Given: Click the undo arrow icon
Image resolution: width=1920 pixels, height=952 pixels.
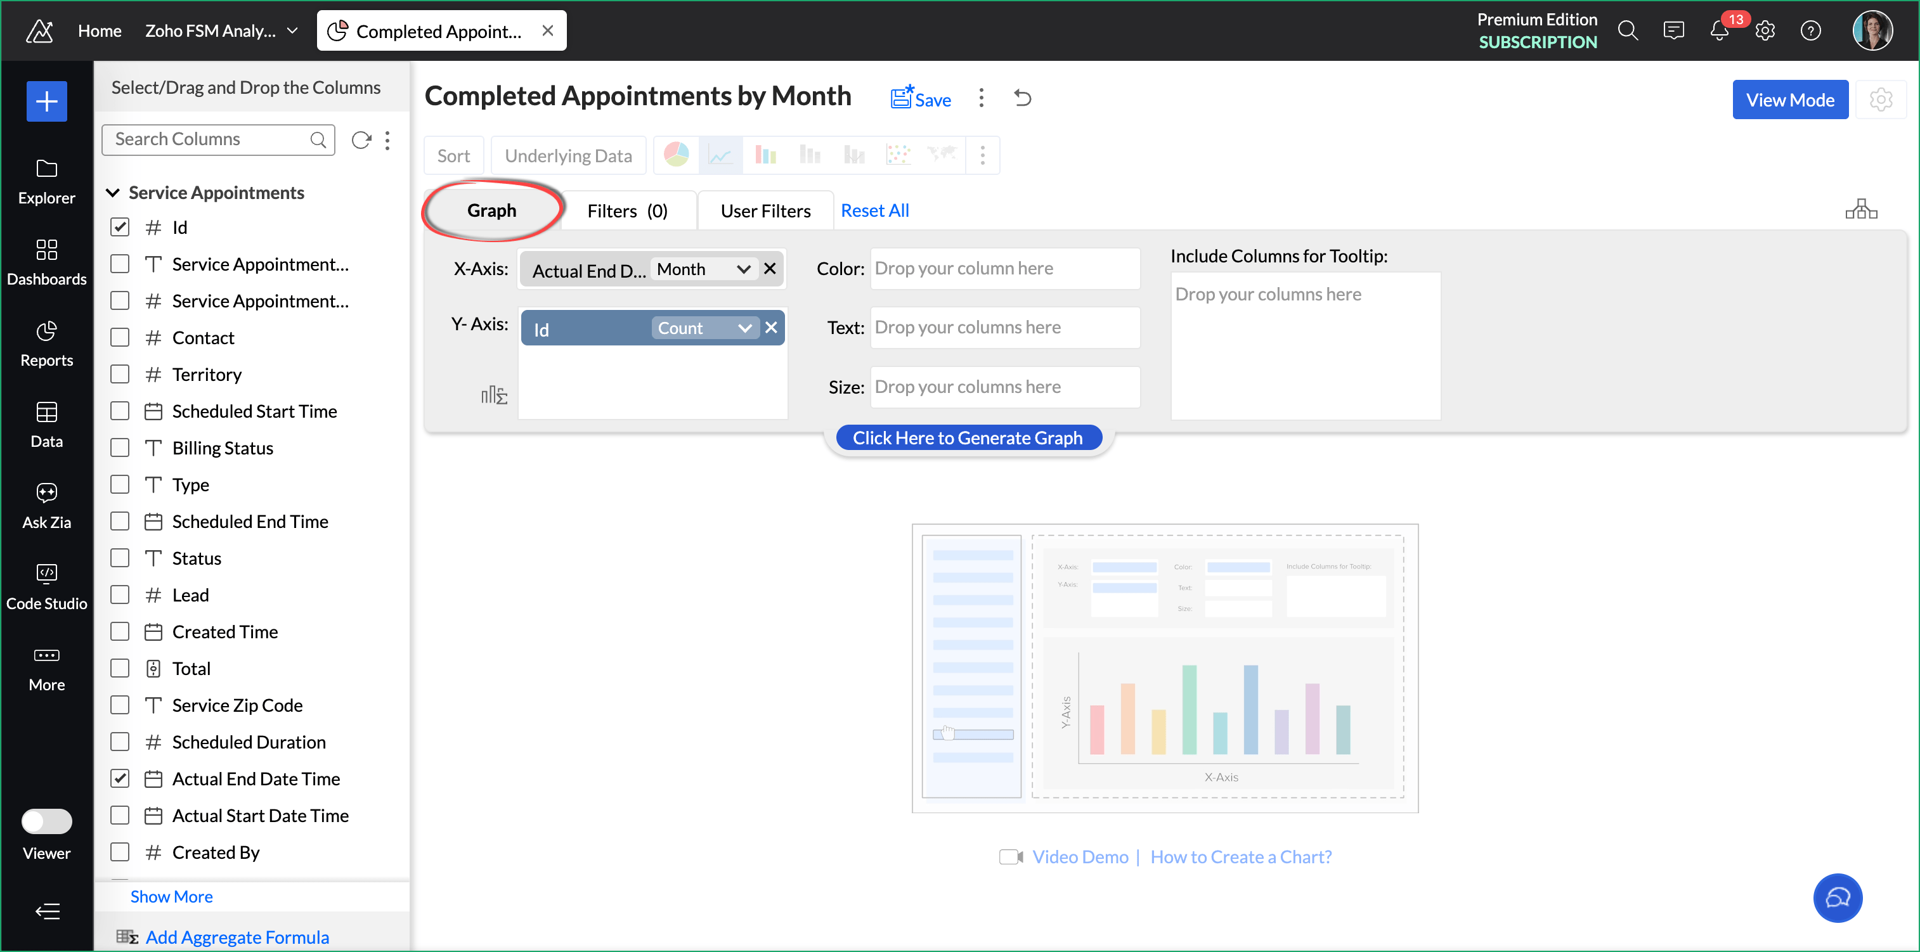Looking at the screenshot, I should click(x=1023, y=98).
